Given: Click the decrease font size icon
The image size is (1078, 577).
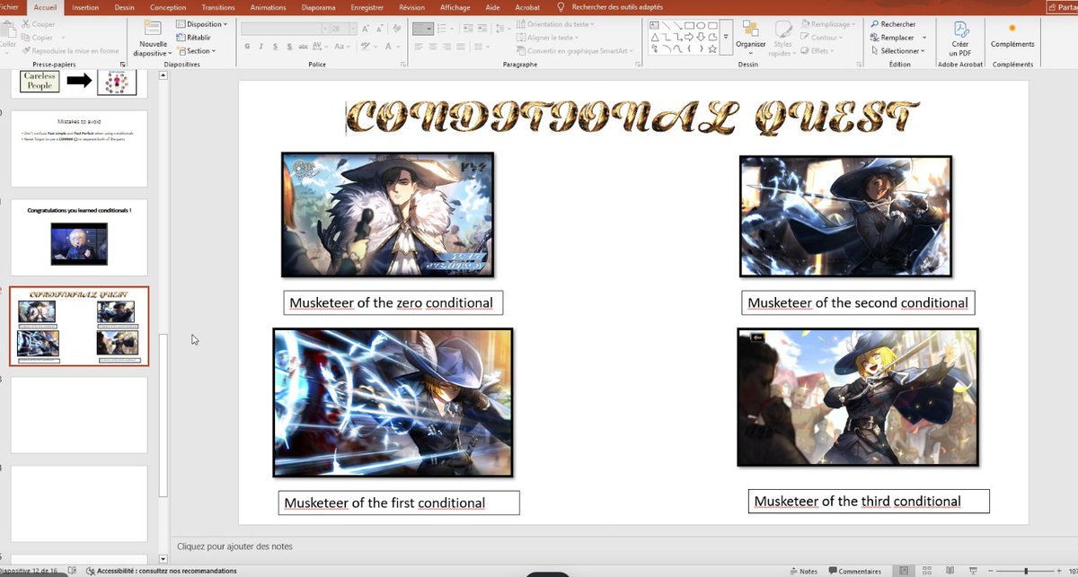Looking at the screenshot, I should click(x=380, y=29).
